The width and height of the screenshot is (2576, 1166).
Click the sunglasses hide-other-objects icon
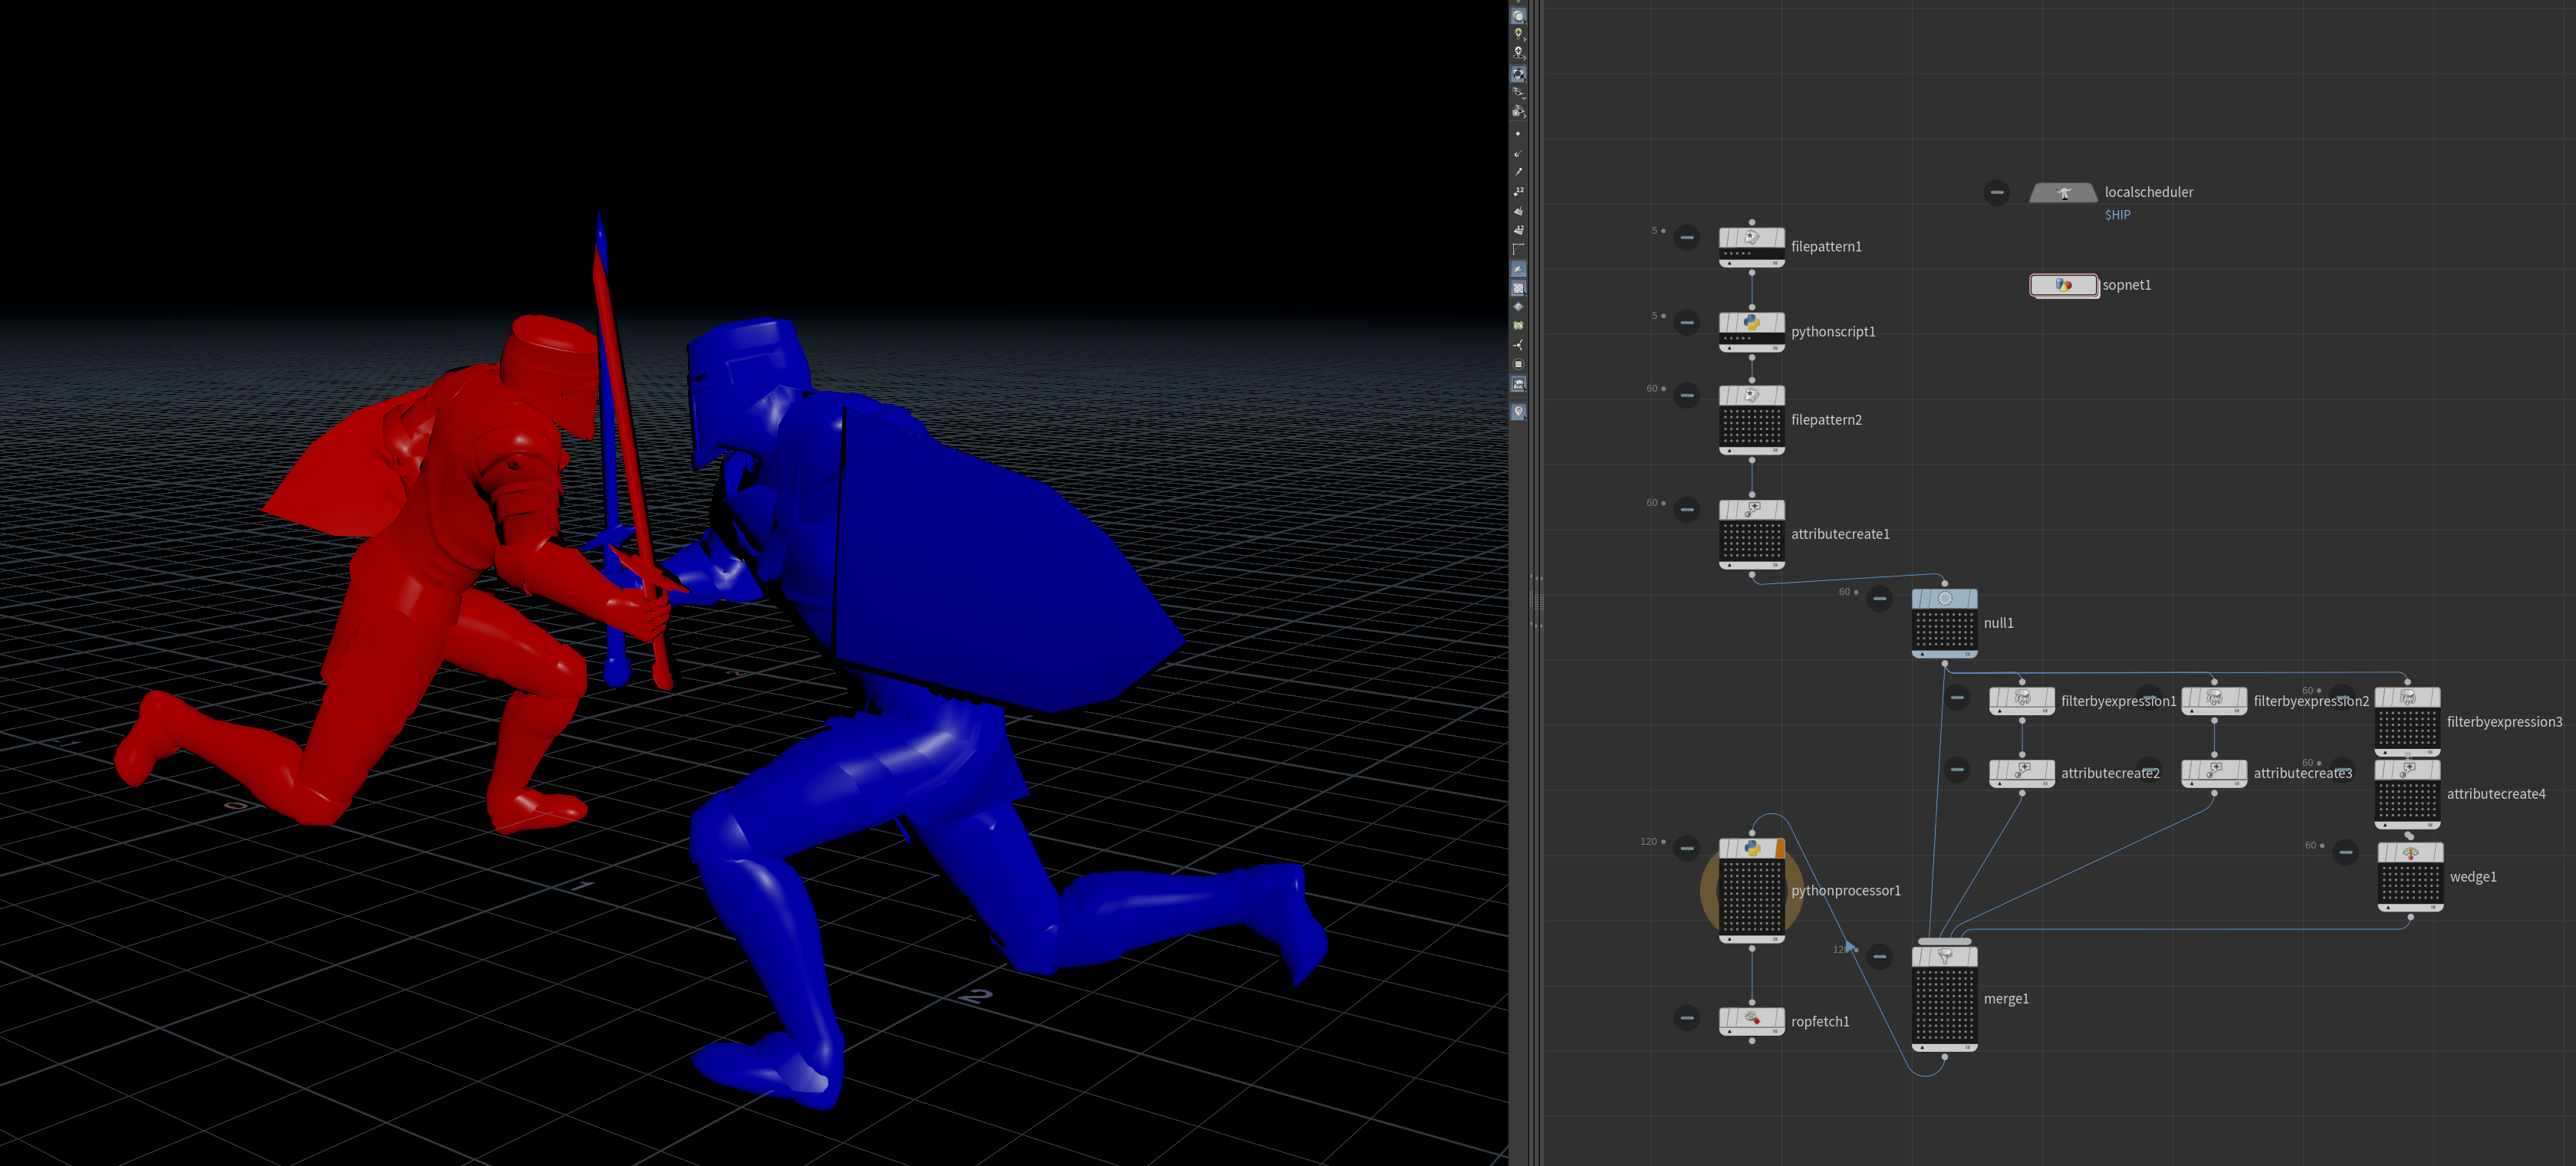1518,92
